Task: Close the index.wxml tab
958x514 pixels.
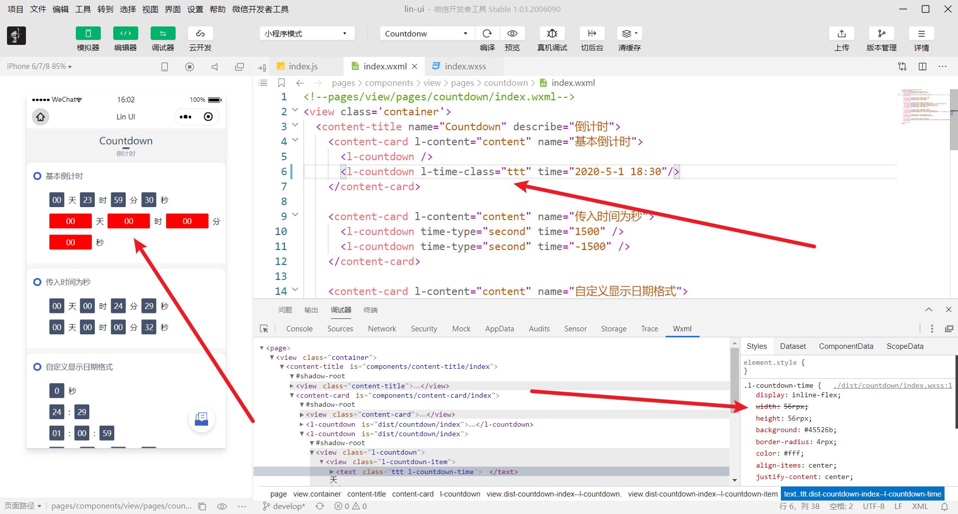Action: click(x=415, y=66)
